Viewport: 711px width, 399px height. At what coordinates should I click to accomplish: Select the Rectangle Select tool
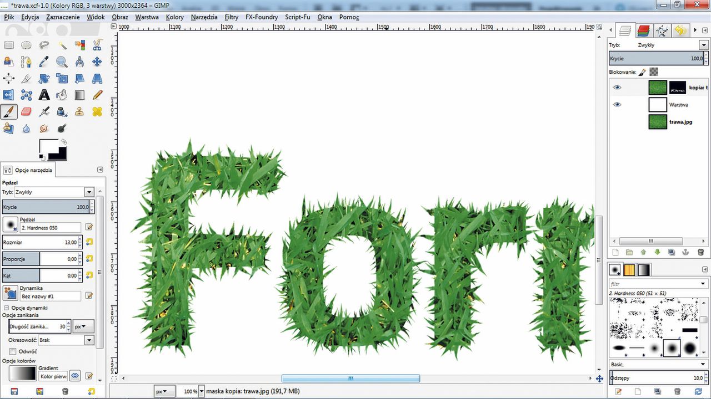pos(9,45)
